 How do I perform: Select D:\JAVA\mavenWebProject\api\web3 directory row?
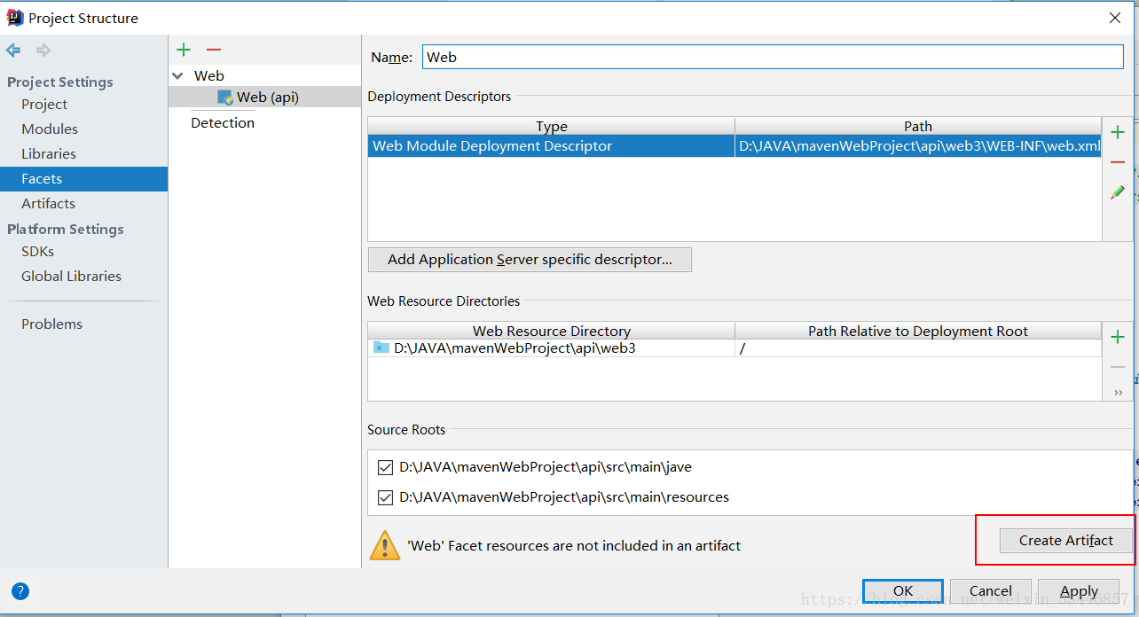point(552,348)
